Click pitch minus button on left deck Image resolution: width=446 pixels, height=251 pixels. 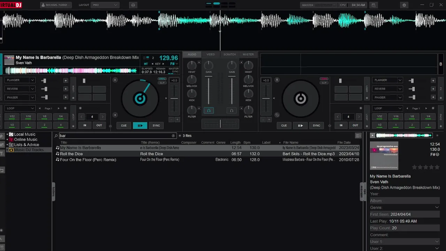(x=171, y=120)
